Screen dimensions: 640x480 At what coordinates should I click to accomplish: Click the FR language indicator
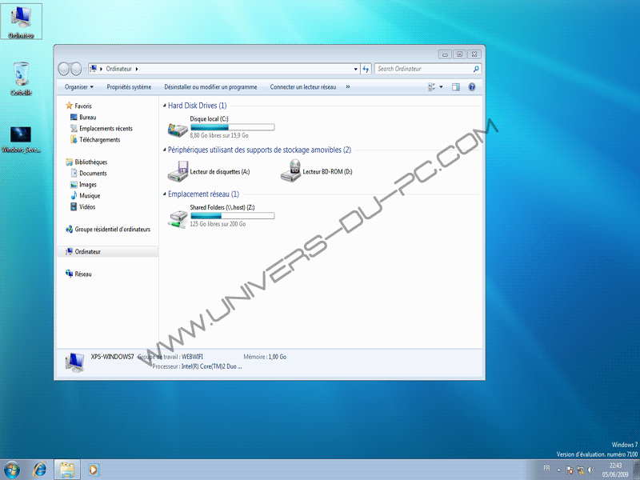point(547,468)
